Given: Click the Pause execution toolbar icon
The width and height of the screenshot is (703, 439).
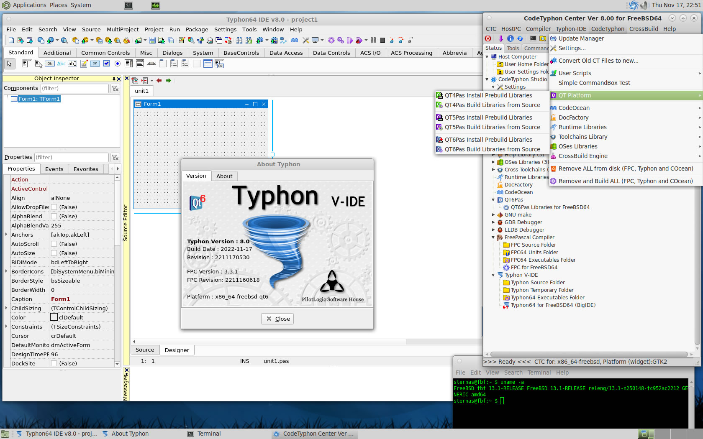Looking at the screenshot, I should coord(373,40).
